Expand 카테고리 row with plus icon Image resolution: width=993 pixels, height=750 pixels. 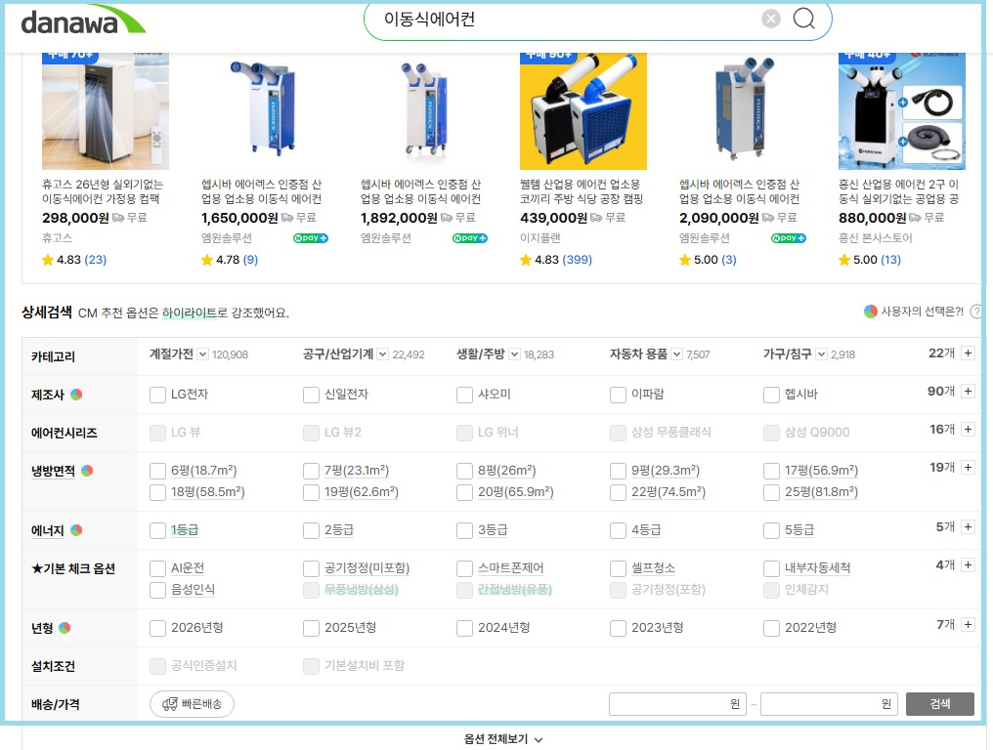(968, 354)
